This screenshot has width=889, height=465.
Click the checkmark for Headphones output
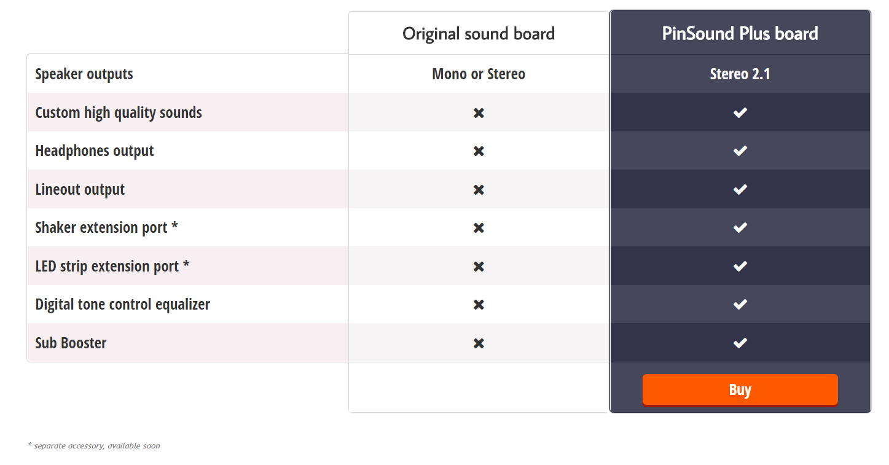pos(740,150)
